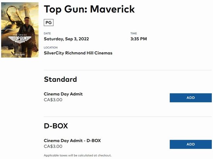The image size is (213, 159).
Task: Add a Standard Cinema Day Admit ticket
Action: pyautogui.click(x=191, y=98)
